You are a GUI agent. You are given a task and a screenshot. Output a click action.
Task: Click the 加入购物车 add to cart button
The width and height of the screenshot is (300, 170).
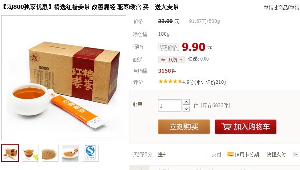coord(246,127)
